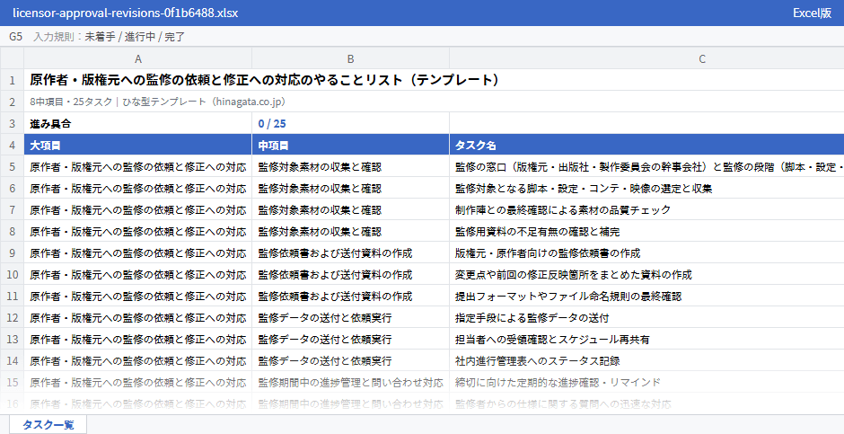This screenshot has width=844, height=434.
Task: Select row 5 header
Action: point(12,167)
